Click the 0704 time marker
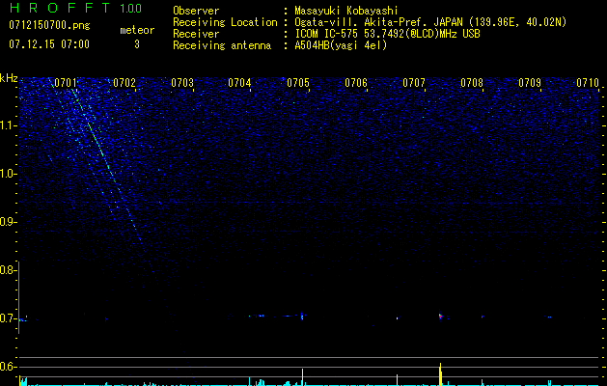Image resolution: width=607 pixels, height=386 pixels. tap(239, 83)
